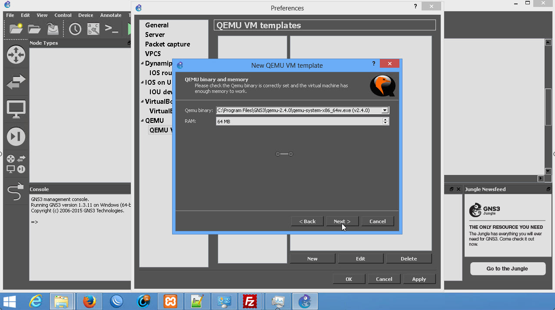Viewport: 555px width, 310px height.
Task: Browse end devices monitor icon
Action: [x=16, y=109]
